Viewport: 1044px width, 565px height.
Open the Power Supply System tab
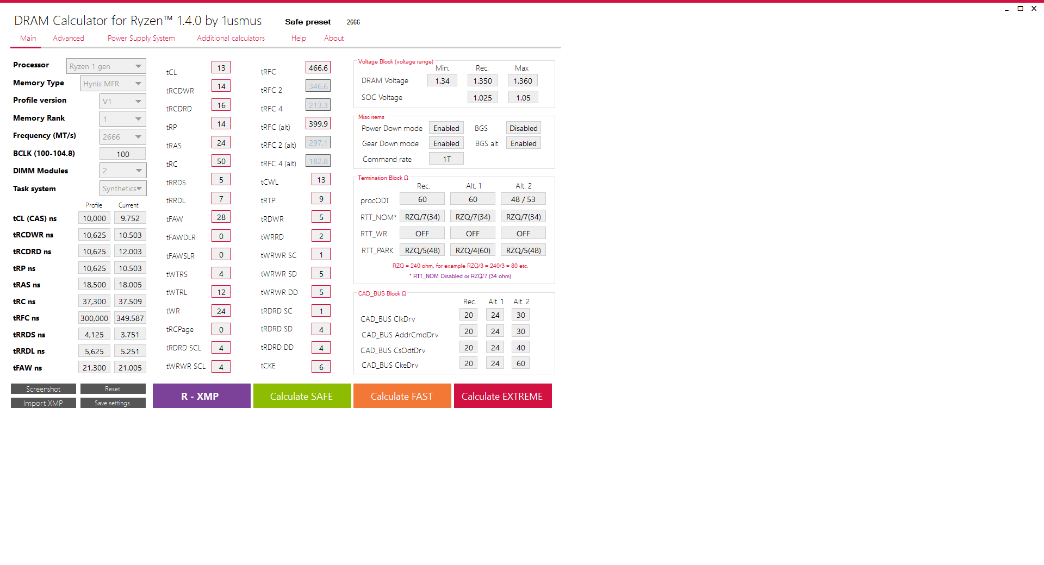pos(141,38)
